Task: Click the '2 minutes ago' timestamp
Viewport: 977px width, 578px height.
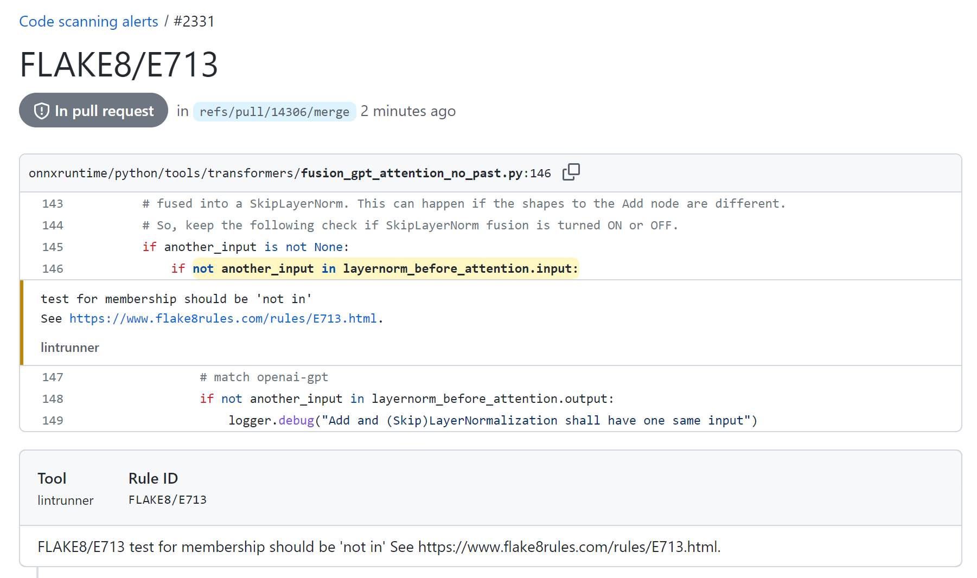Action: 408,111
